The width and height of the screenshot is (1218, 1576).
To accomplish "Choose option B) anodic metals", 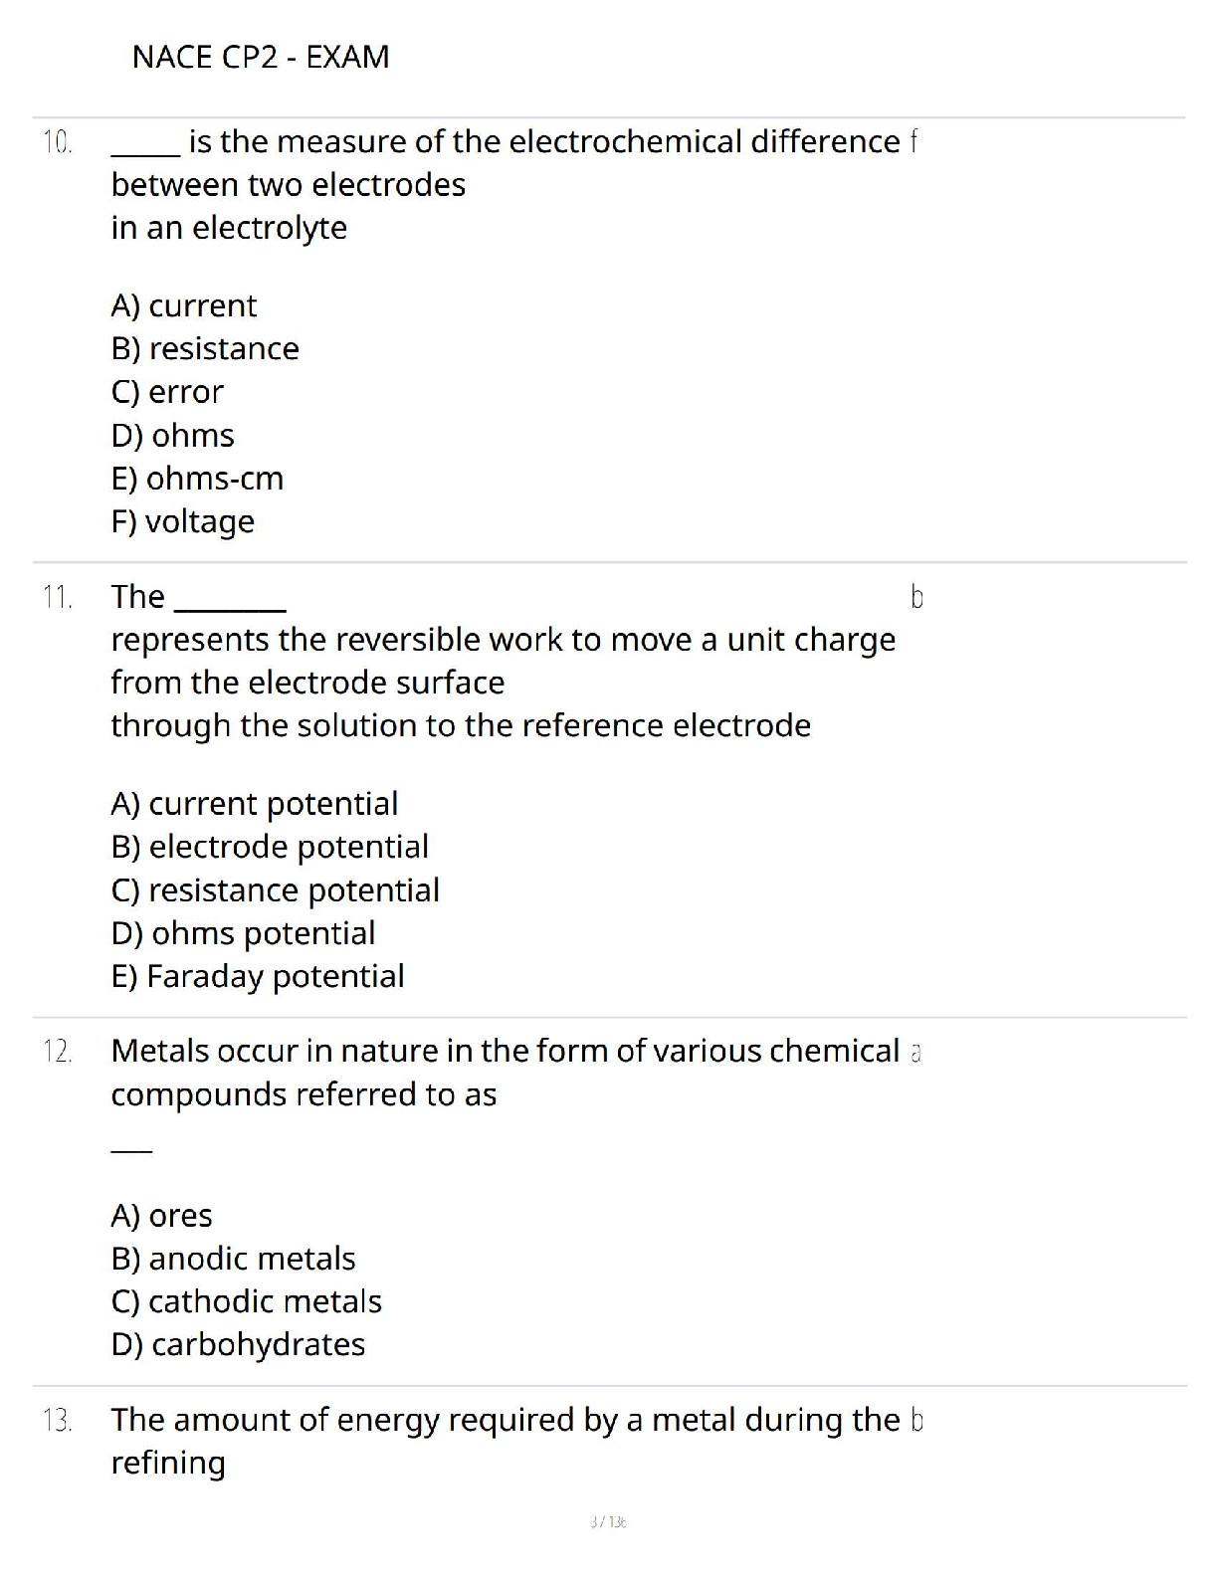I will pos(234,1259).
